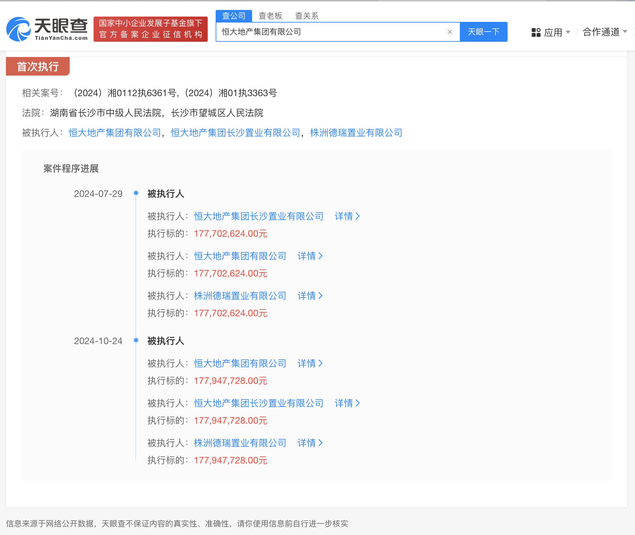View 详情 for 长沙置业 under 2024-07-29

coord(347,216)
